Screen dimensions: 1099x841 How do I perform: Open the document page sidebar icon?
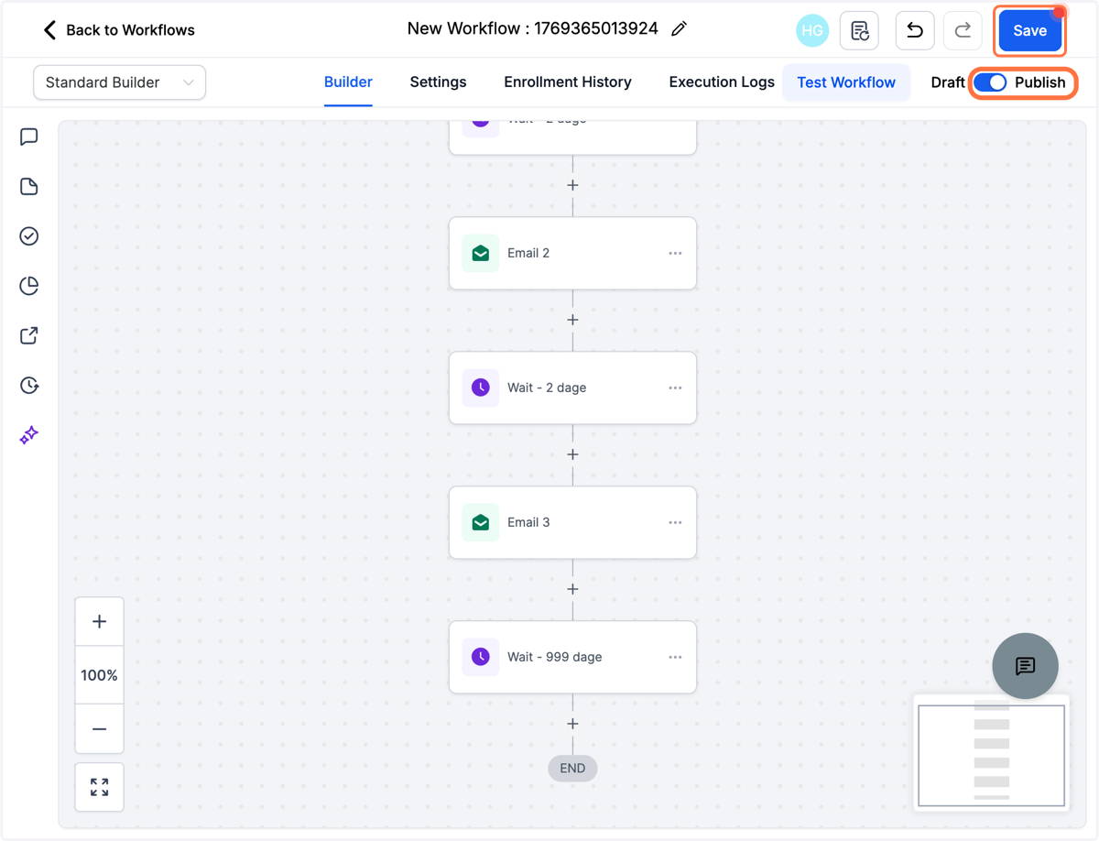pyautogui.click(x=29, y=187)
